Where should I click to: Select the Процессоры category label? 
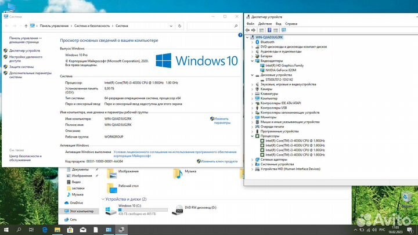(x=270, y=136)
